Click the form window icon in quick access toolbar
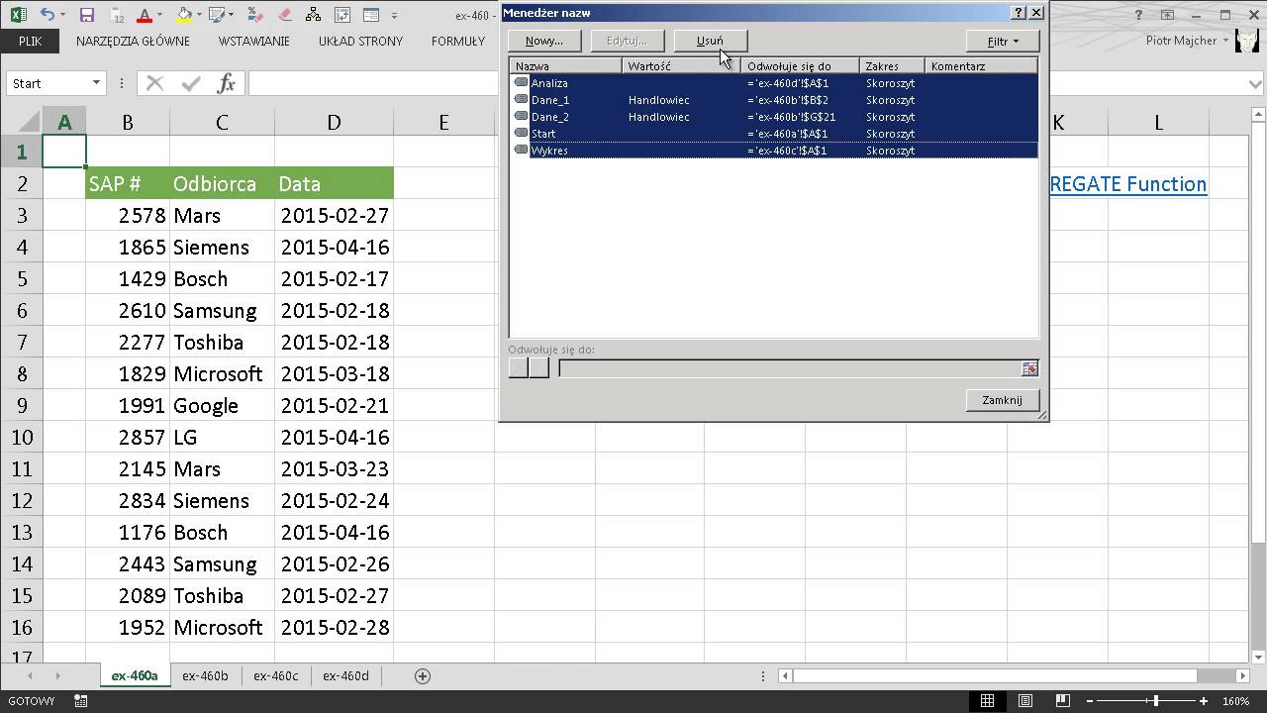This screenshot has height=713, width=1267. pos(371,15)
